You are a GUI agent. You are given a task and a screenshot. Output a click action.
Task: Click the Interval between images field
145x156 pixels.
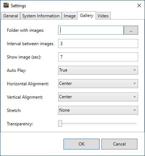pyautogui.click(x=98, y=43)
